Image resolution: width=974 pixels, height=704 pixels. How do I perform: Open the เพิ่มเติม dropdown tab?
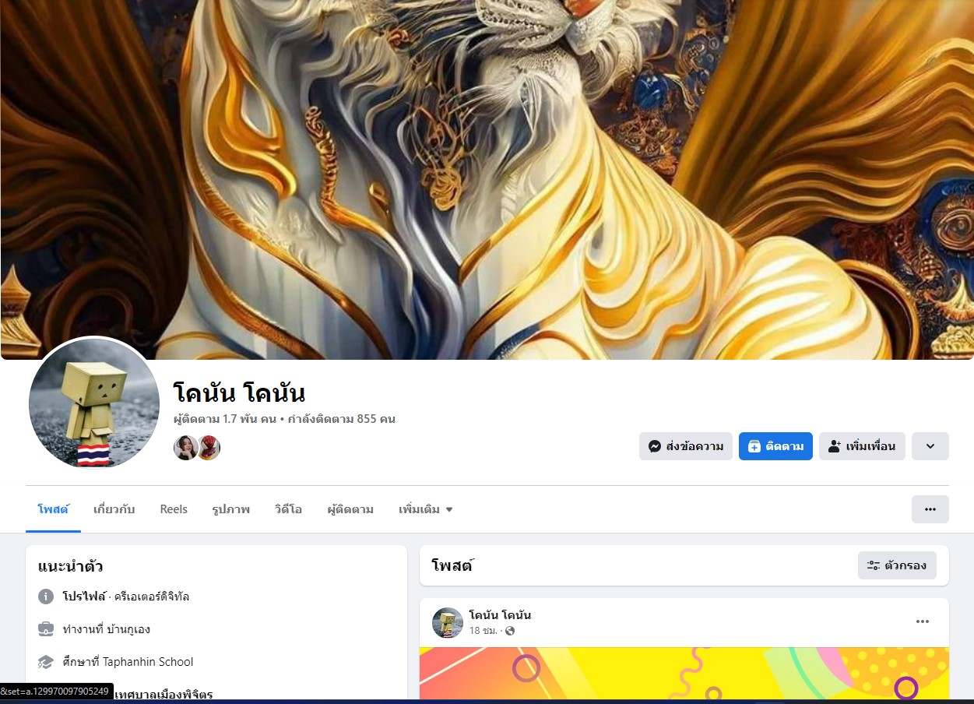(x=426, y=509)
